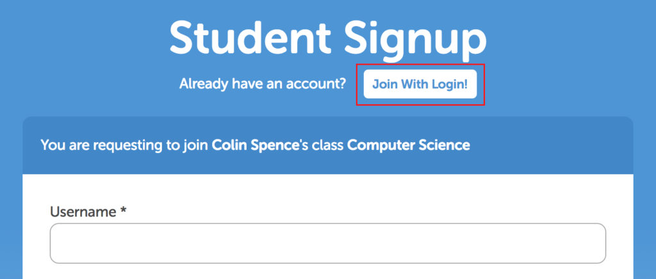The width and height of the screenshot is (656, 279).
Task: Click the class name Computer Science
Action: click(x=408, y=145)
